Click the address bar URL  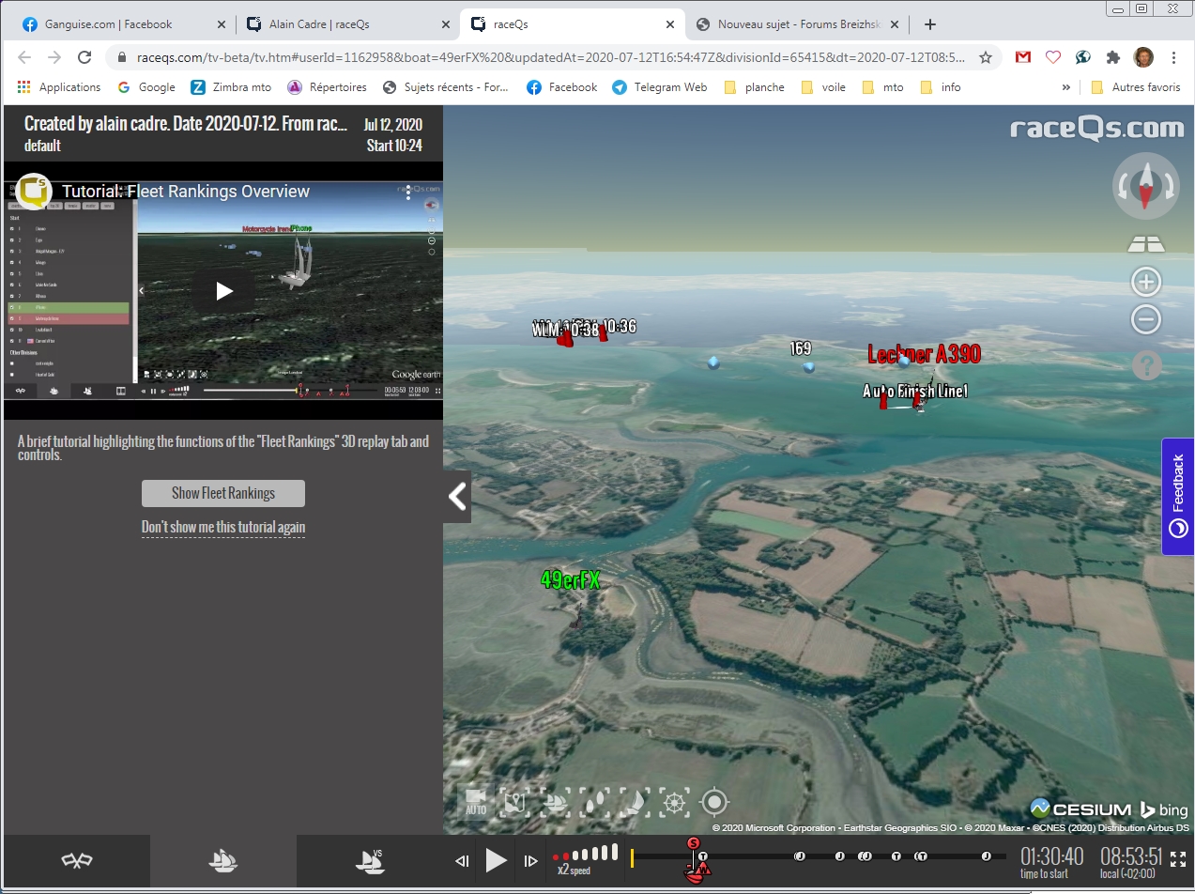(549, 57)
